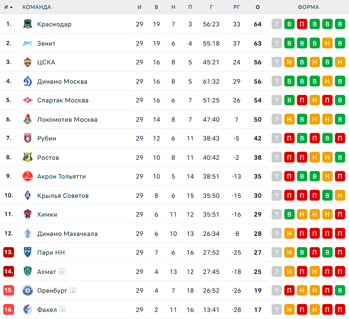Click the CSKA club crest

click(28, 62)
